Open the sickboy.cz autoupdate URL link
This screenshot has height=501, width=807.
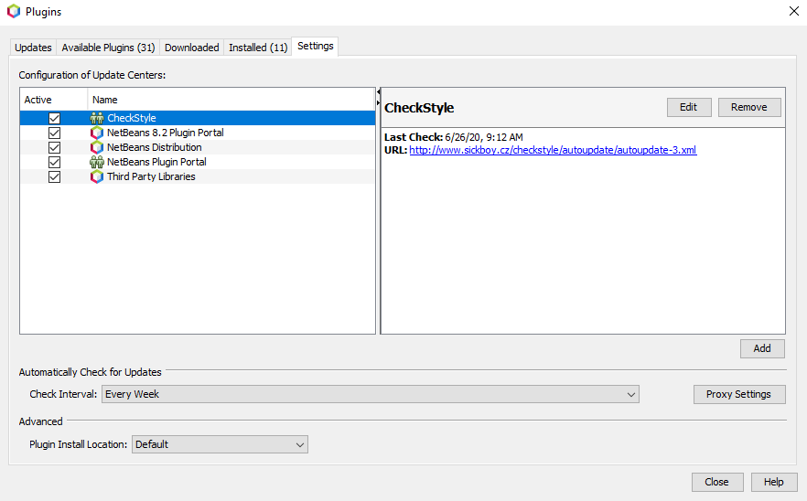pyautogui.click(x=553, y=150)
